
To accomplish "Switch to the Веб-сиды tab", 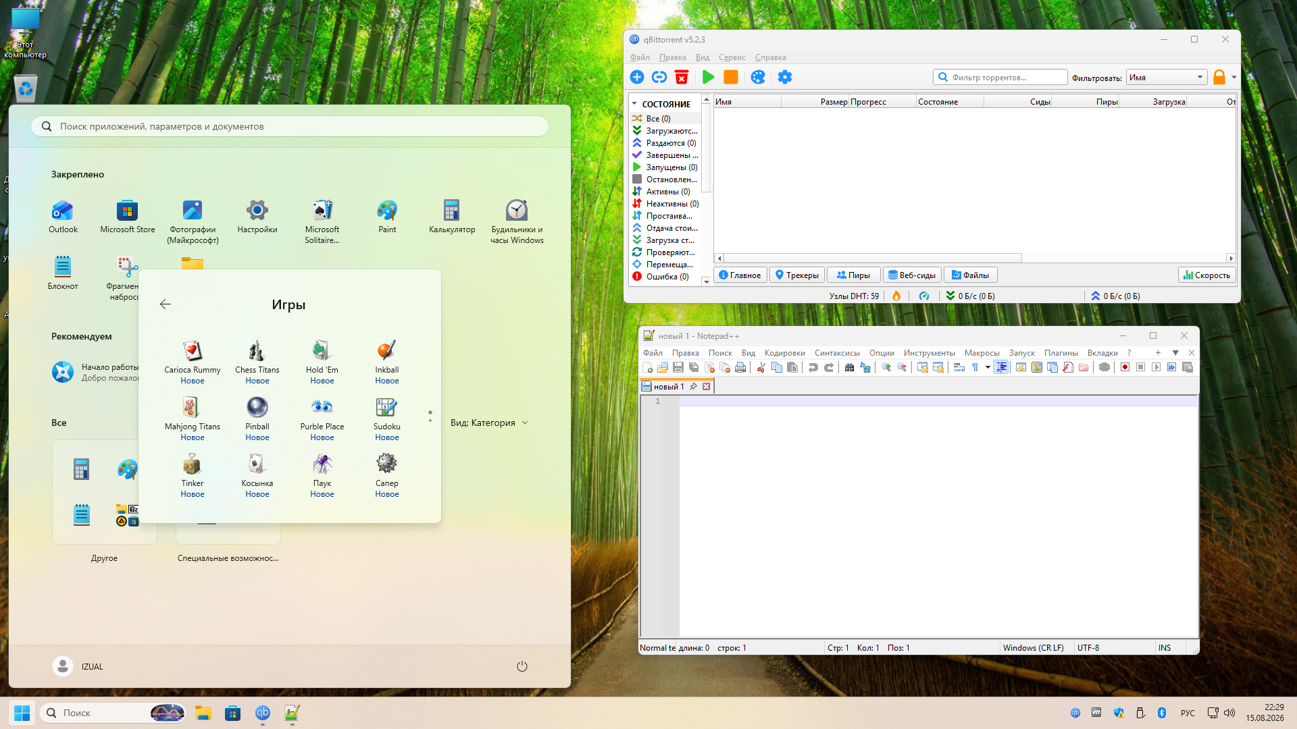I will [x=912, y=275].
